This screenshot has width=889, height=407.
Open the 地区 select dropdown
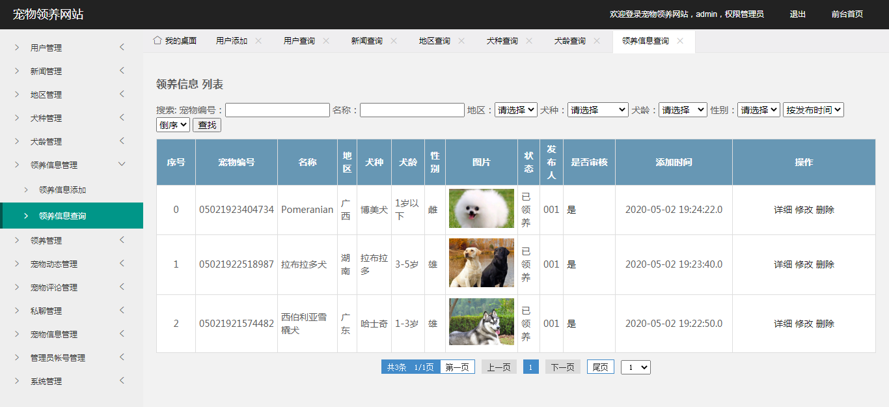tap(515, 110)
